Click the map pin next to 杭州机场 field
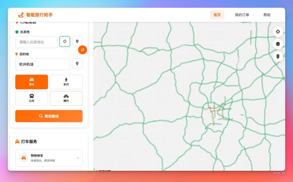This screenshot has height=182, width=293. coord(77,64)
